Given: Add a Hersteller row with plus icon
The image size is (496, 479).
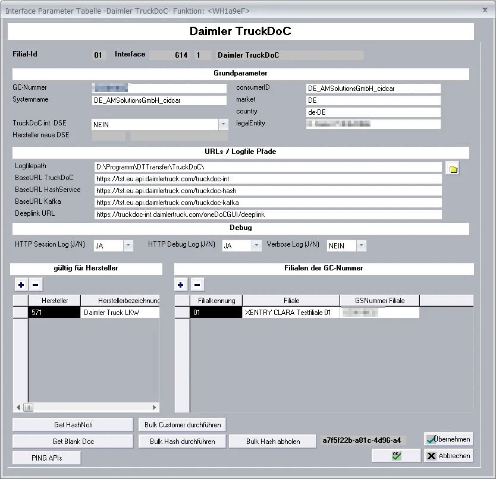Looking at the screenshot, I should click(21, 285).
